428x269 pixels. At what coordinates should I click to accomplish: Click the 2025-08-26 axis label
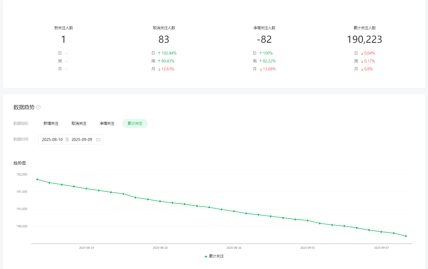tap(234, 248)
